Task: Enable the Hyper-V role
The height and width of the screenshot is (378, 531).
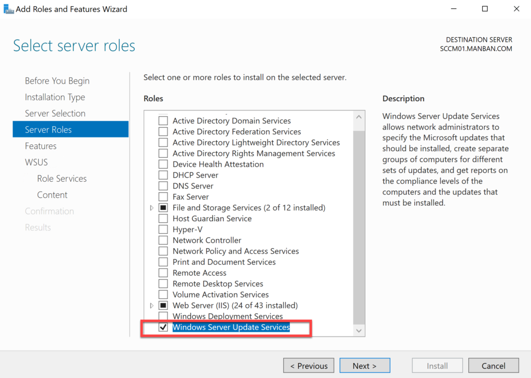Action: tap(163, 229)
